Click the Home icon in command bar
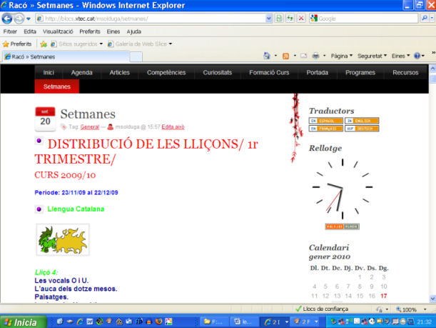Viewport: 436px width, 328px height. pos(268,56)
